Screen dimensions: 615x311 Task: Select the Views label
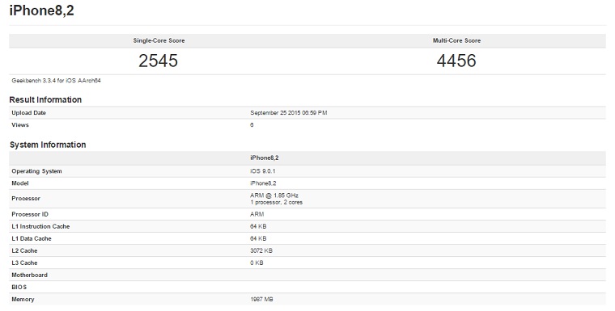coord(20,125)
